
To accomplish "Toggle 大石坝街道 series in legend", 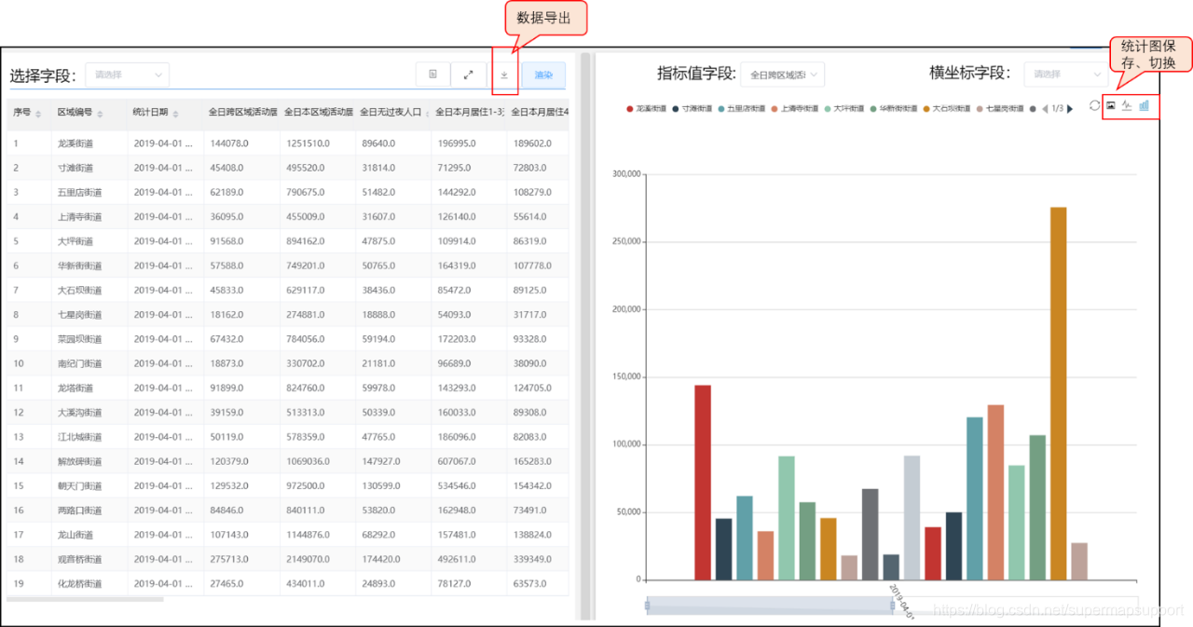I will (946, 109).
